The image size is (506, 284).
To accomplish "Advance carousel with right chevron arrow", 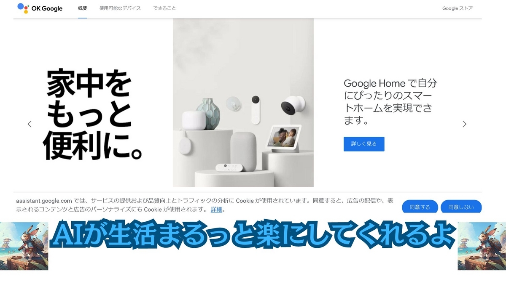I will click(464, 124).
